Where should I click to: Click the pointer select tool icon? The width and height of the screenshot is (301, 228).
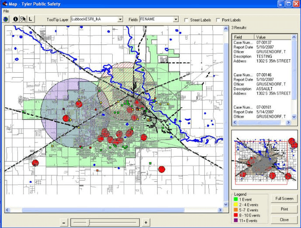(23, 19)
